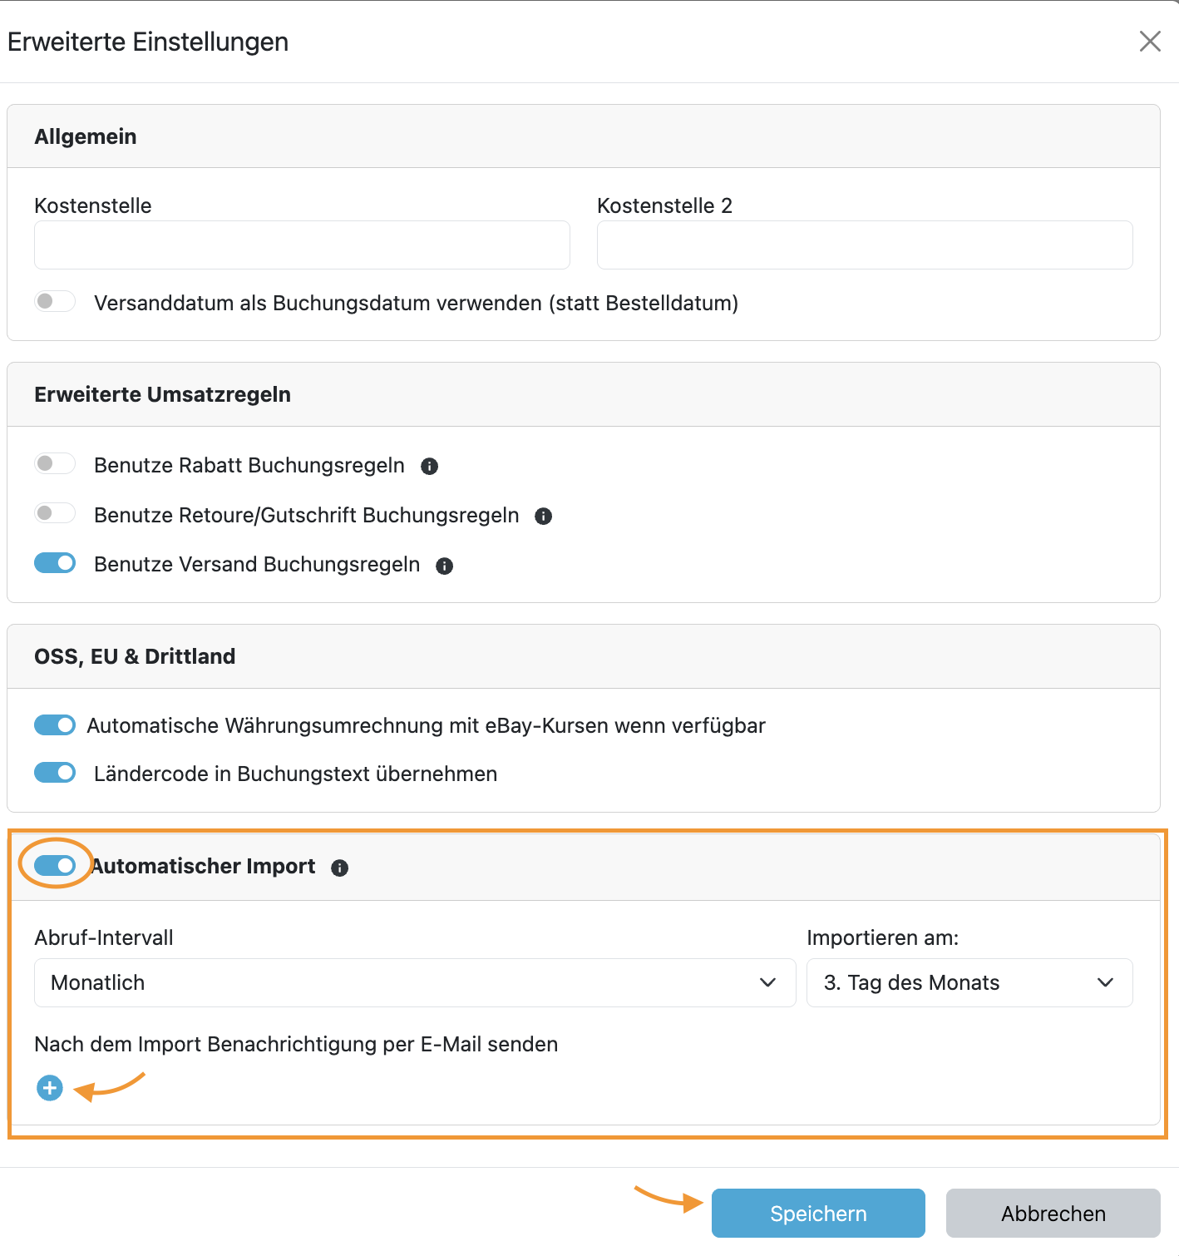Click the Allgemein section header
The width and height of the screenshot is (1179, 1256).
coord(86,137)
